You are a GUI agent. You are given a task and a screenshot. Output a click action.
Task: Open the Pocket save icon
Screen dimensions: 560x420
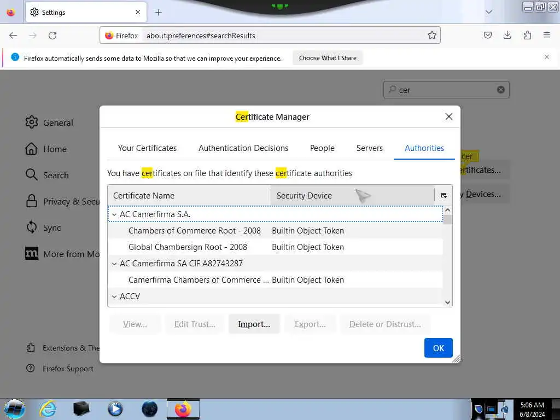coord(487,35)
